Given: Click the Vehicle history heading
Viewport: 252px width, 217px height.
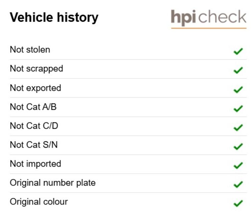Looking at the screenshot, I should (54, 17).
